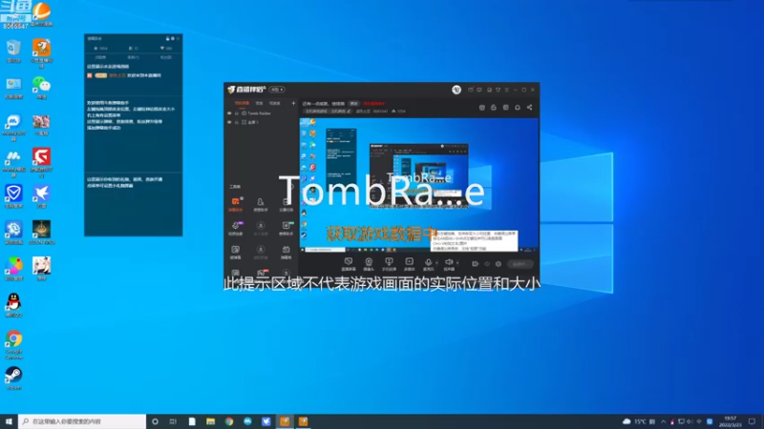Click the start streaming button

[520, 264]
